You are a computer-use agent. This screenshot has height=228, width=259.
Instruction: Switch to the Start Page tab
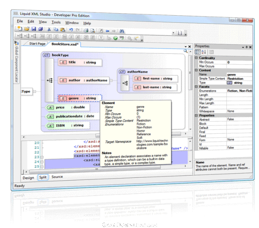[37, 44]
